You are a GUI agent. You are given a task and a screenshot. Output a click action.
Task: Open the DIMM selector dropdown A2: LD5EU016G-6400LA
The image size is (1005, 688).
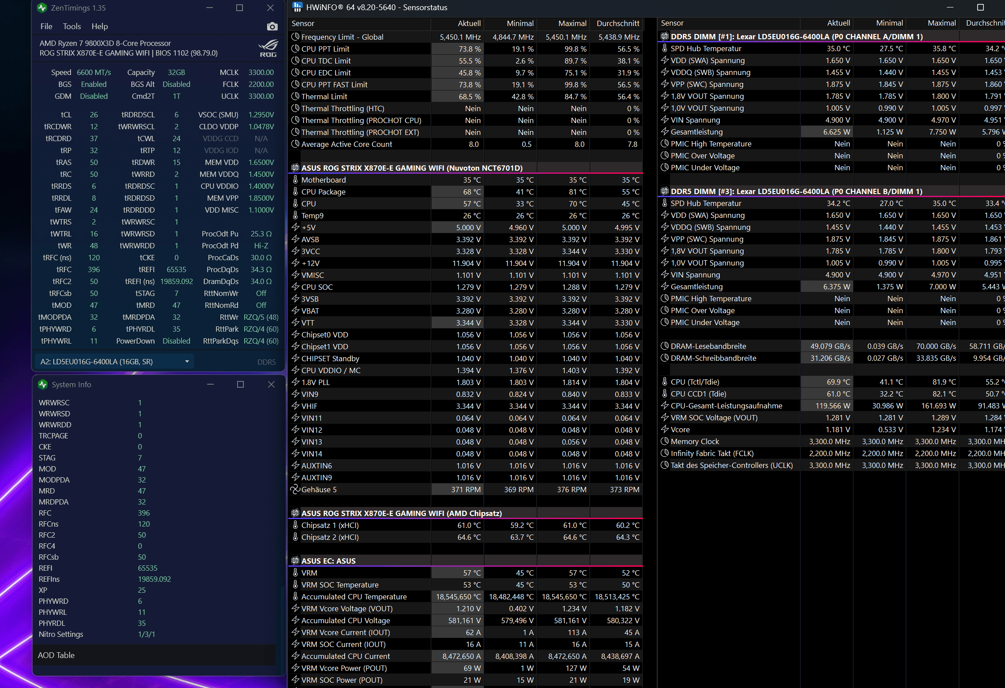[114, 362]
